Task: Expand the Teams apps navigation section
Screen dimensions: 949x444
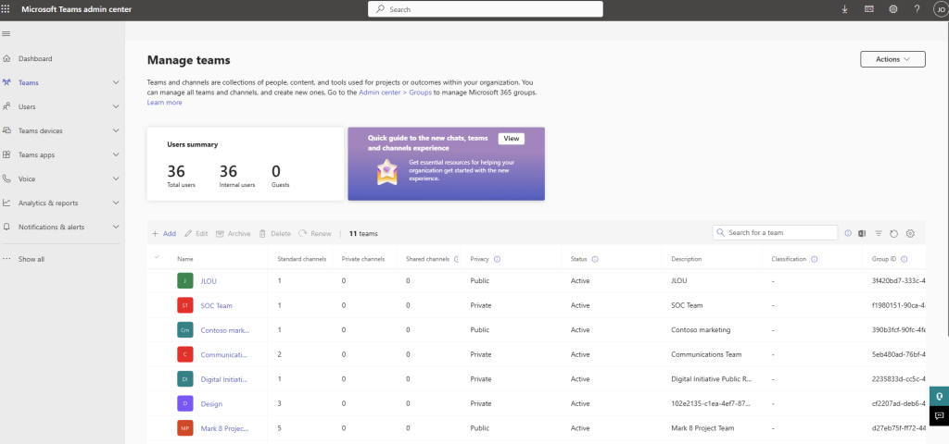Action: [x=116, y=154]
